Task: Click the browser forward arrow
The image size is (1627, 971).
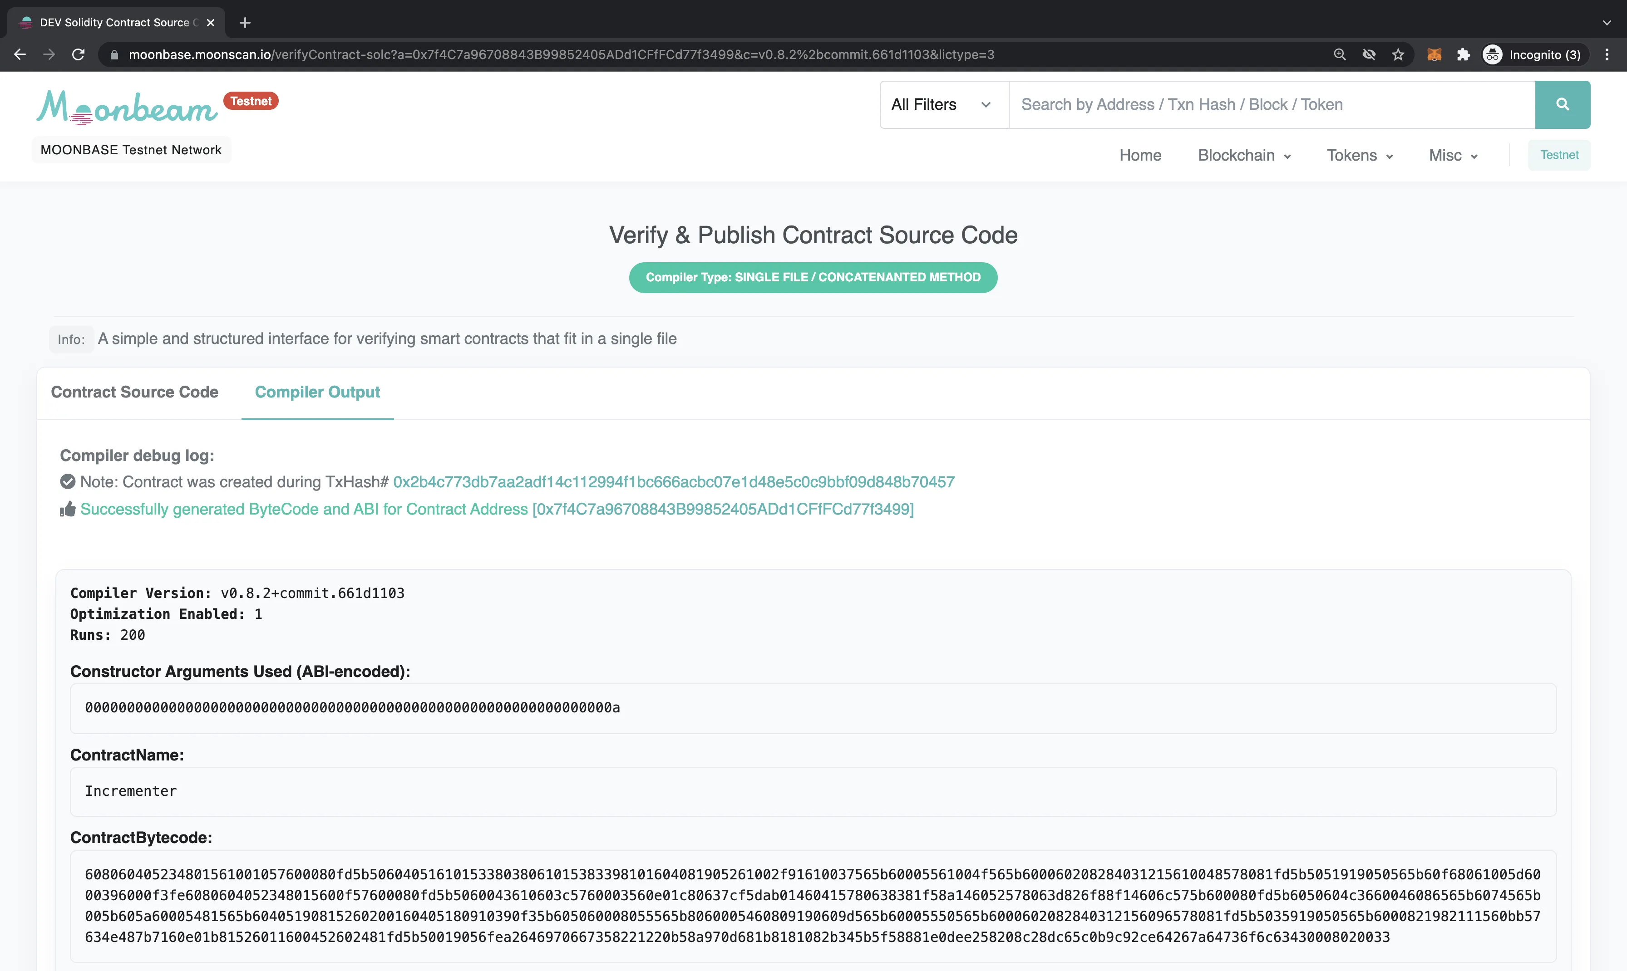Action: [49, 54]
